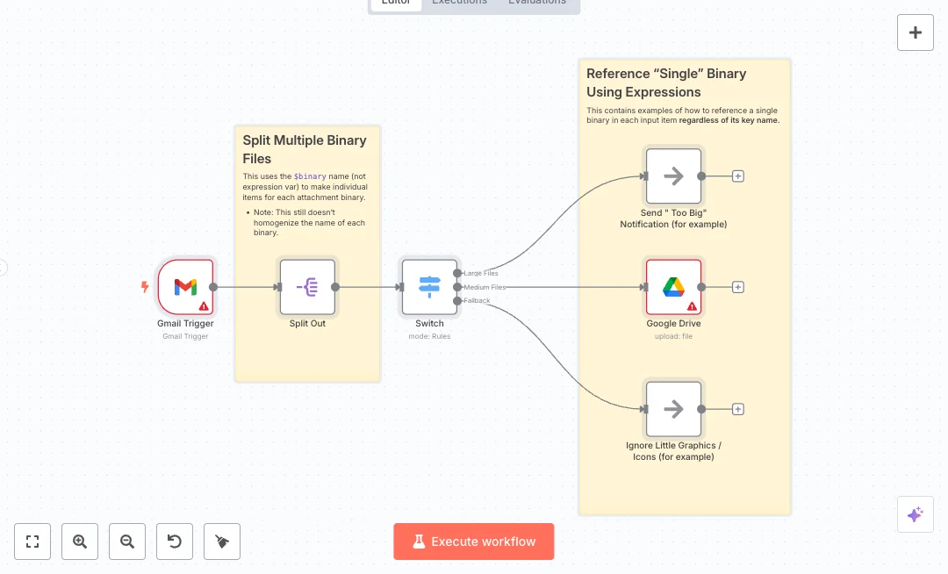Switch to the Evaluations tab
948x574 pixels.
pos(537,3)
